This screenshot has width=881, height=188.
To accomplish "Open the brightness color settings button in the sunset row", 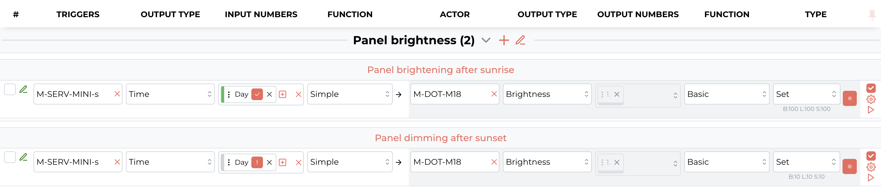I will tap(850, 166).
